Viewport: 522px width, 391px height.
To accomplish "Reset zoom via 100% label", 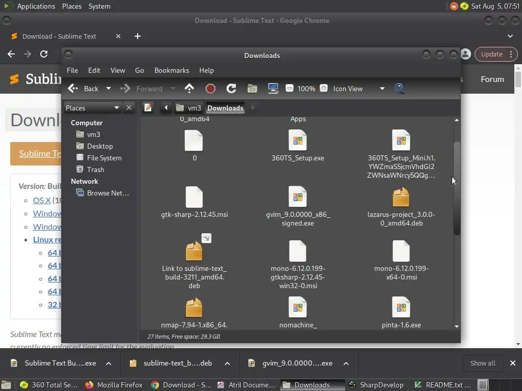I will 306,89.
